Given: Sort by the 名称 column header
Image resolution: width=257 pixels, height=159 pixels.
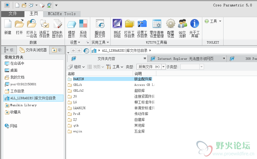Looking at the screenshot, I should tap(100, 74).
